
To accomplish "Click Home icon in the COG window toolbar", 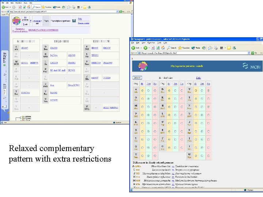I will [29, 7].
